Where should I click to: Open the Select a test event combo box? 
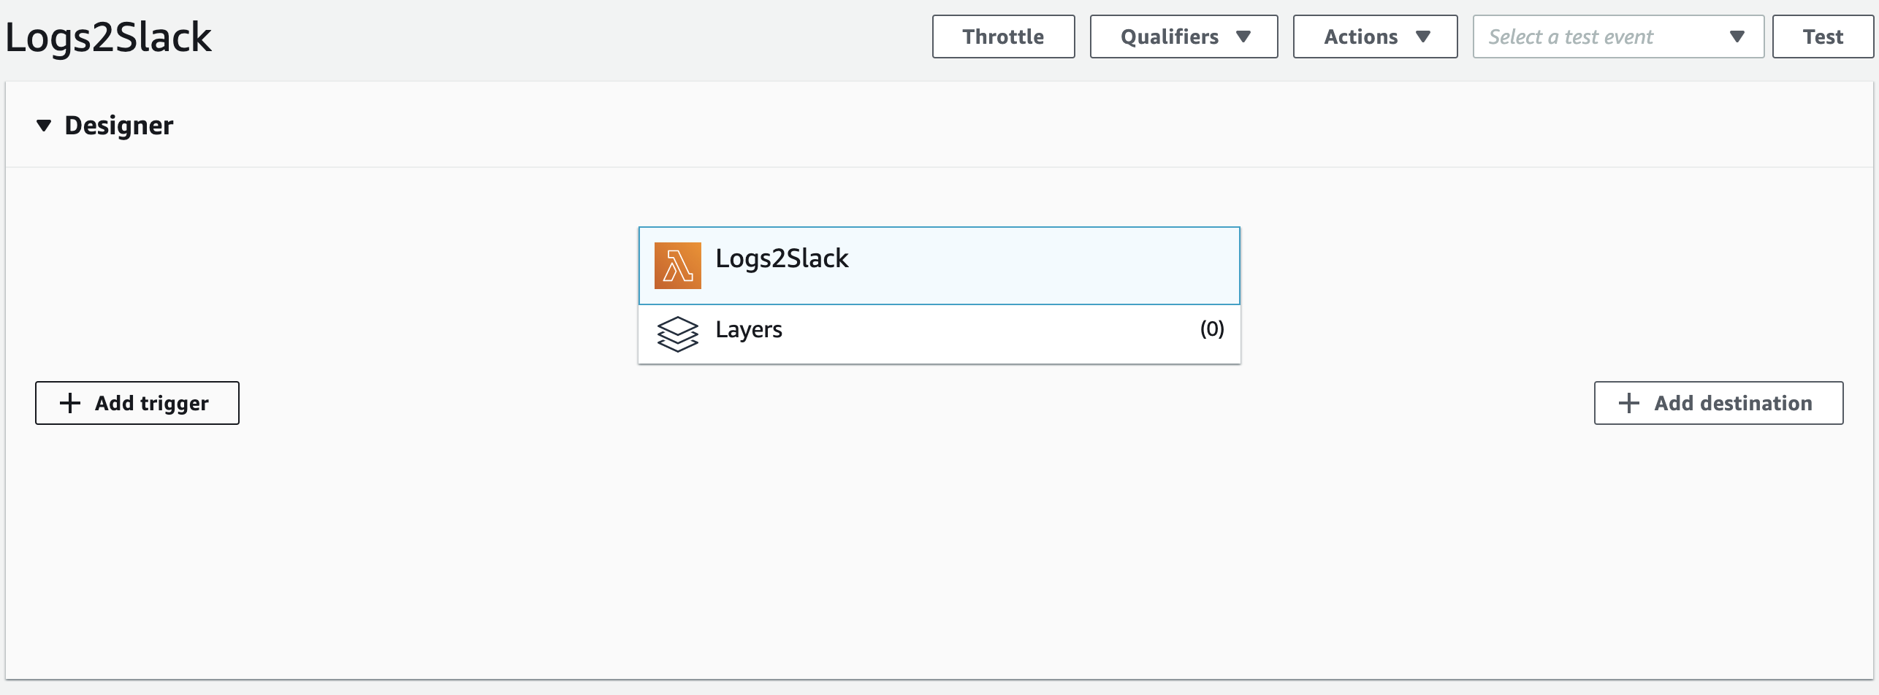[1617, 37]
